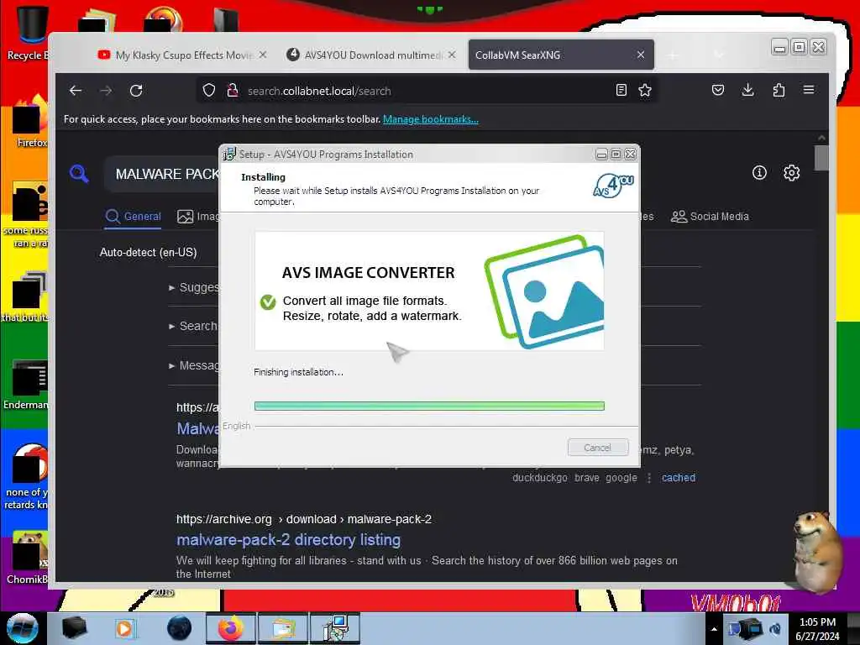This screenshot has width=860, height=645.
Task: Expand the Suggestions disclosure triangle
Action: point(172,287)
